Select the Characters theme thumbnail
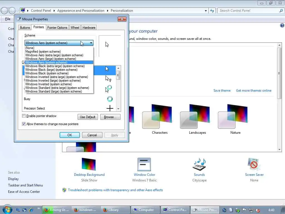Viewport: 285px width, 214px height. (x=157, y=116)
